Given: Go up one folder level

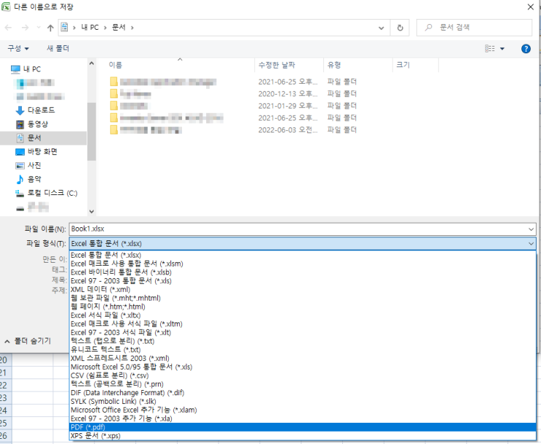Looking at the screenshot, I should coord(50,28).
